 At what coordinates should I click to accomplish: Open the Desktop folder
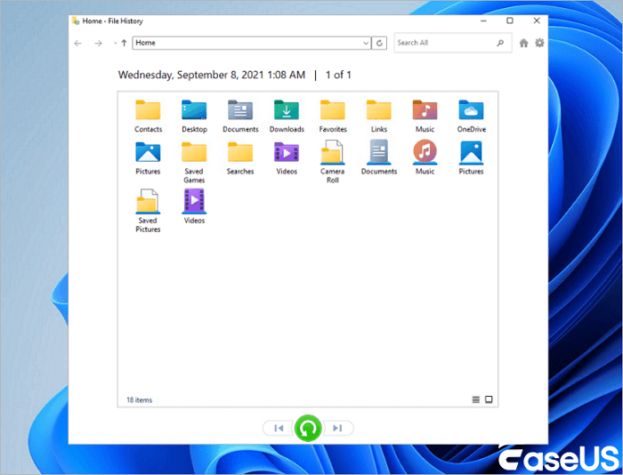[x=194, y=116]
